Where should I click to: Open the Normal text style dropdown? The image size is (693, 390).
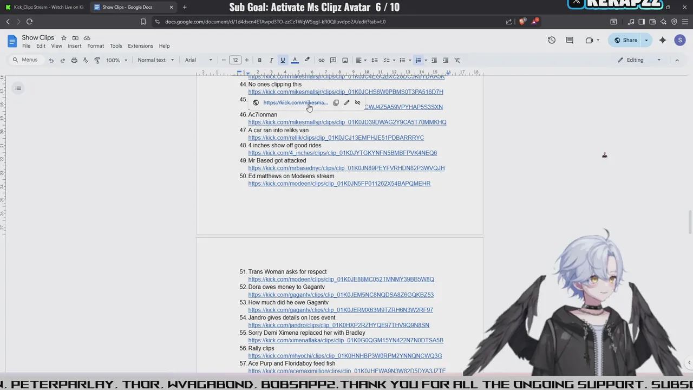[156, 60]
